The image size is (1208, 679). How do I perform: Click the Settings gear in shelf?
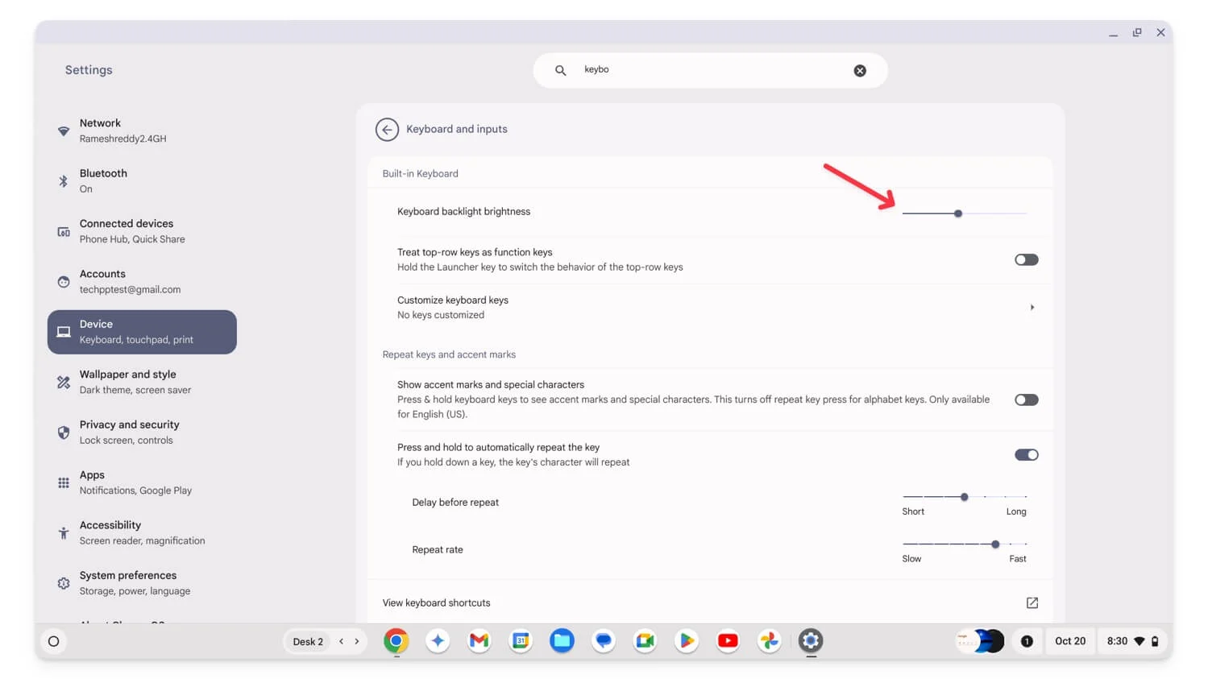click(x=811, y=641)
